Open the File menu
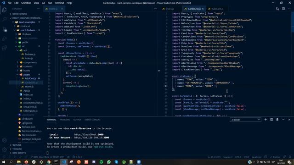294x165 pixels. click(x=10, y=3)
